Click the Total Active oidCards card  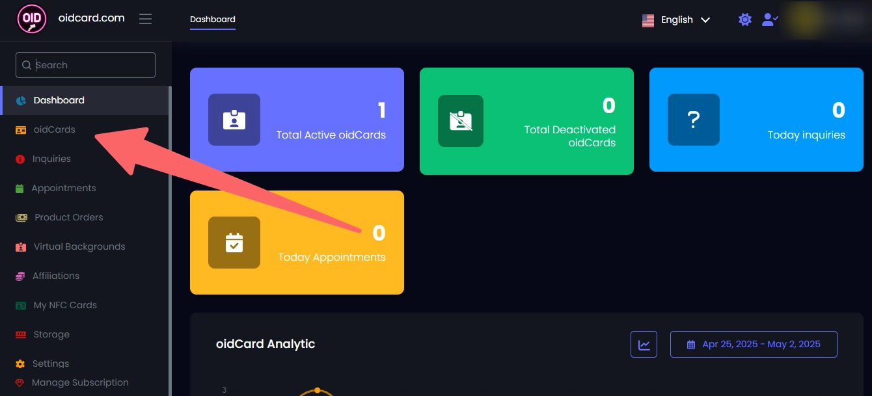297,120
